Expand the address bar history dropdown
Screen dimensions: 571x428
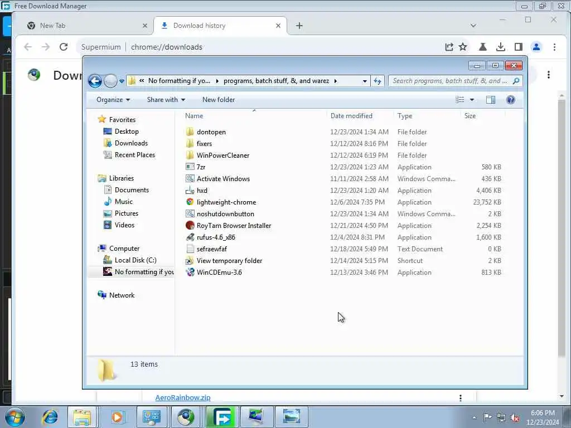(365, 81)
